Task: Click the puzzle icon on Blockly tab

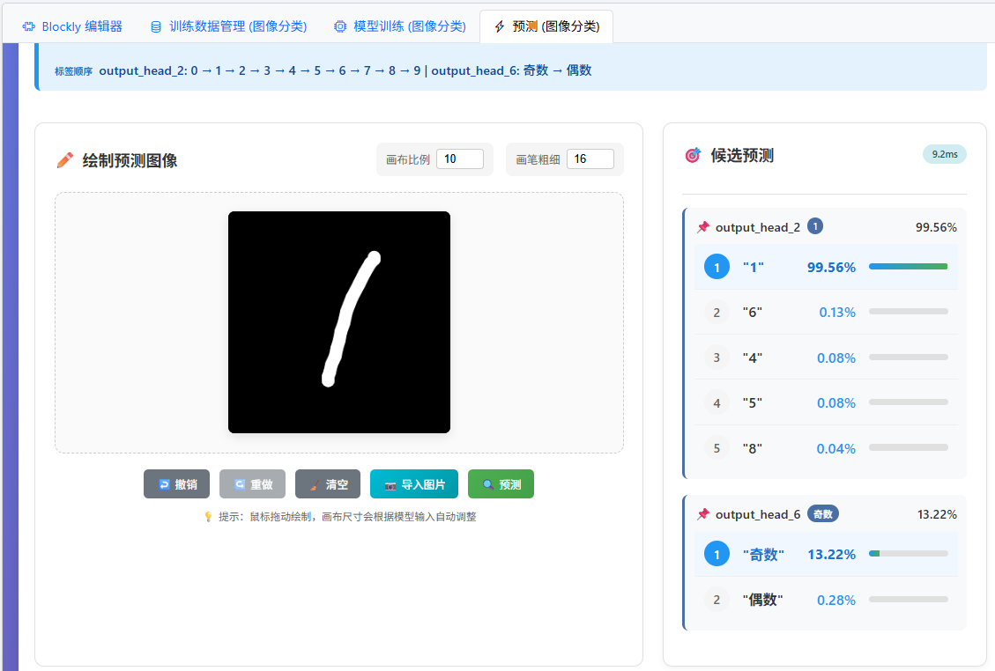Action: click(28, 26)
